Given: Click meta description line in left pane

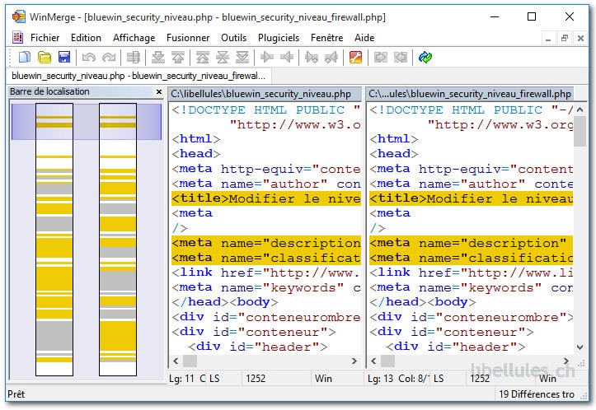Looking at the screenshot, I should 266,243.
